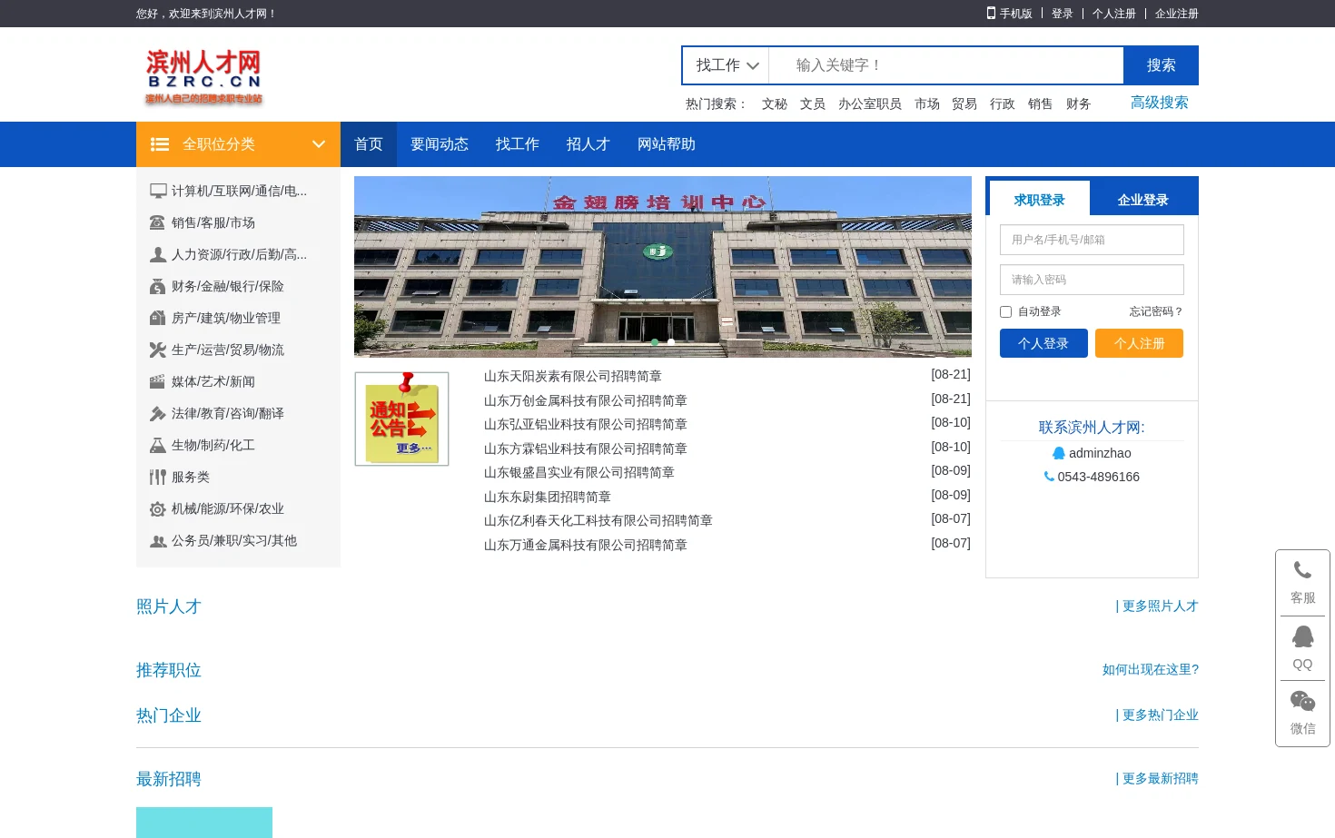Open 山东银盛昌实业有限公司招聘简章
The height and width of the screenshot is (838, 1335).
(579, 472)
